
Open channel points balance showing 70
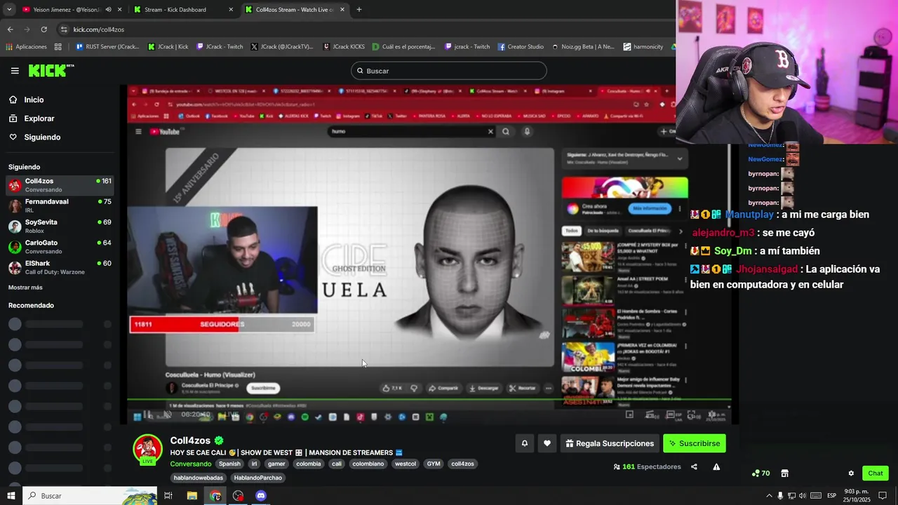(x=760, y=473)
